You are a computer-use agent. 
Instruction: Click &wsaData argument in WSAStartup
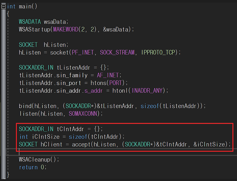(116, 30)
